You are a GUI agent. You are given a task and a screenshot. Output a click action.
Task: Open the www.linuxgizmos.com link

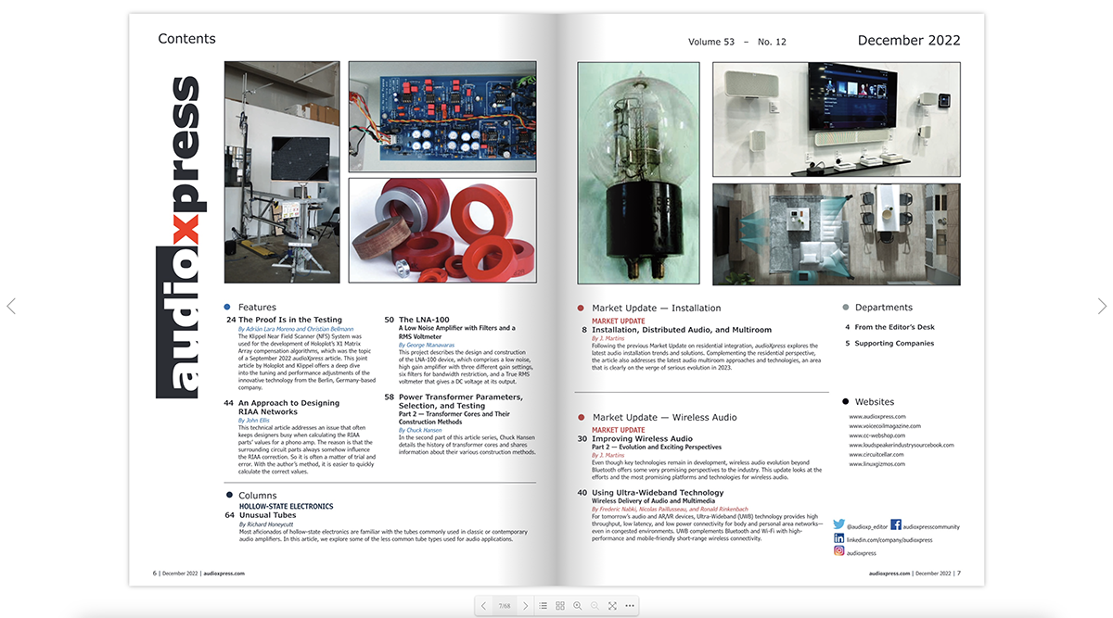pos(879,464)
